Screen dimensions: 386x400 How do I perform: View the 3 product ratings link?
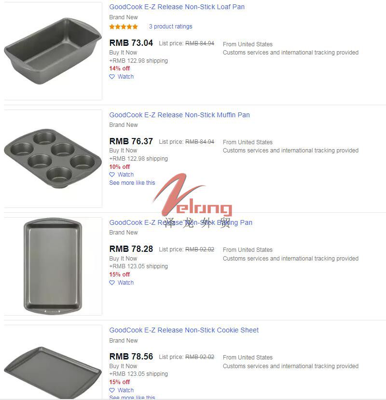tap(170, 27)
